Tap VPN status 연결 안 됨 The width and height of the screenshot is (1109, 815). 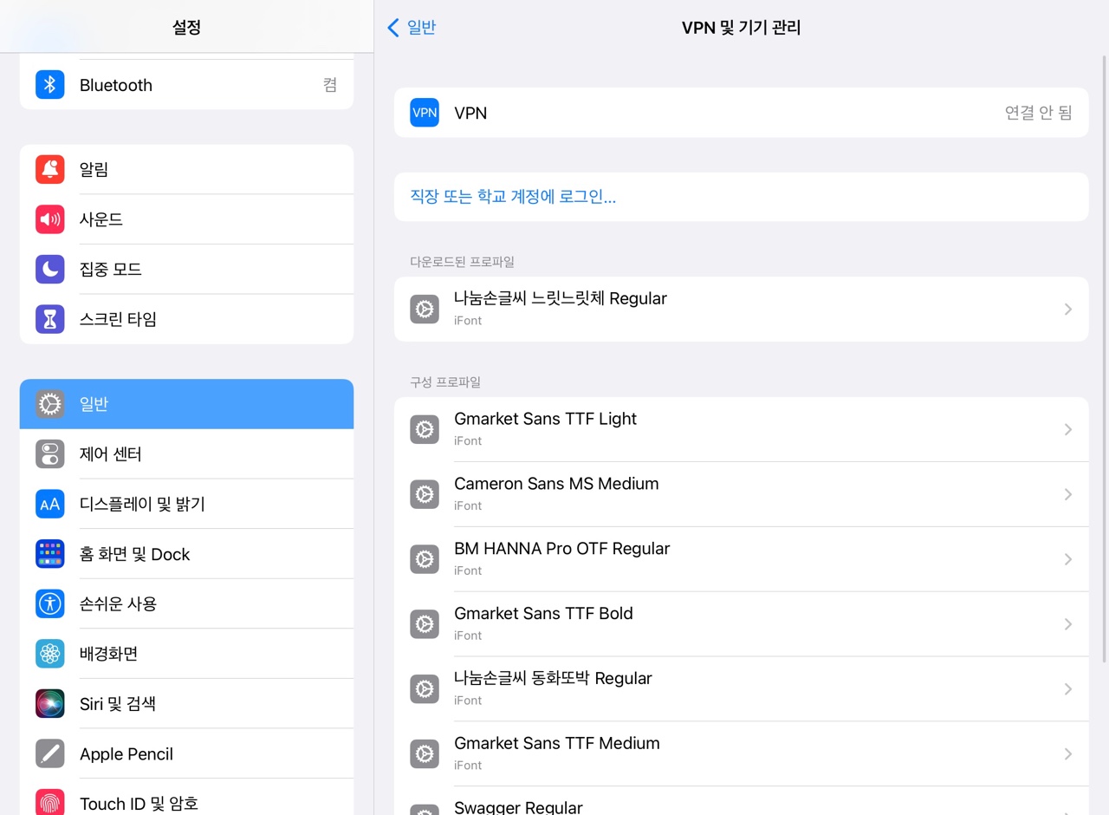click(x=1038, y=113)
